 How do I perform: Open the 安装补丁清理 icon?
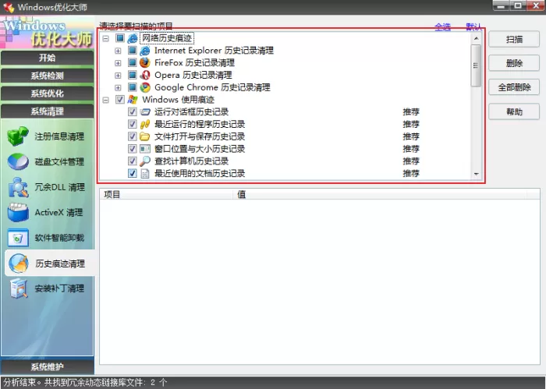tap(18, 288)
